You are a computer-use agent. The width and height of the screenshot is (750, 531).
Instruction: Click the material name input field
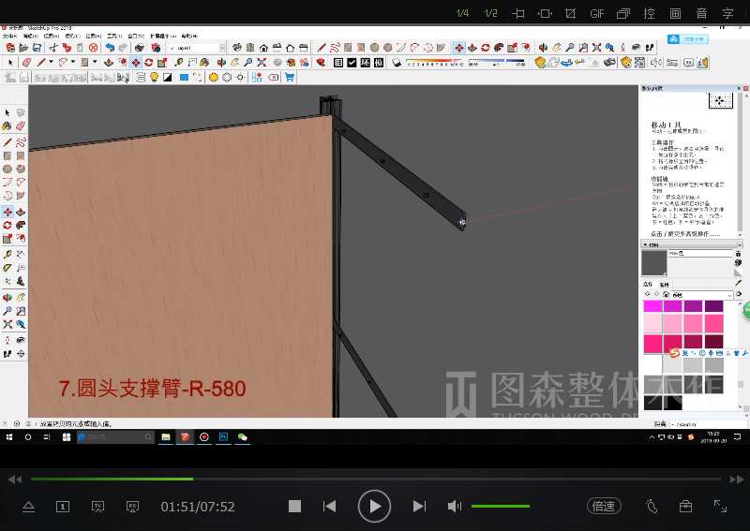click(x=699, y=254)
